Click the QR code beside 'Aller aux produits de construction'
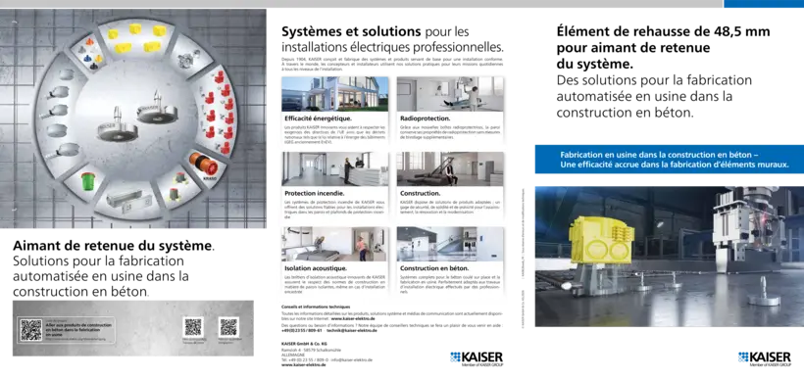Viewport: 804px width, 379px height. point(30,330)
